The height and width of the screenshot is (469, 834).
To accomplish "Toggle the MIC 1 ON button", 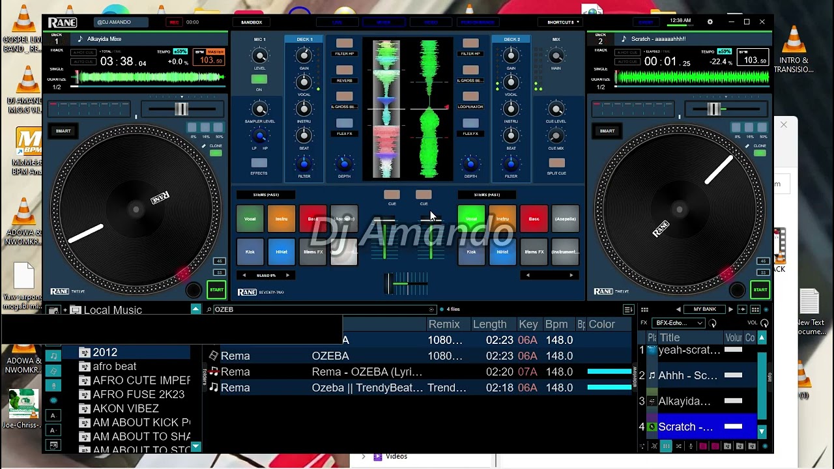I will (x=259, y=79).
